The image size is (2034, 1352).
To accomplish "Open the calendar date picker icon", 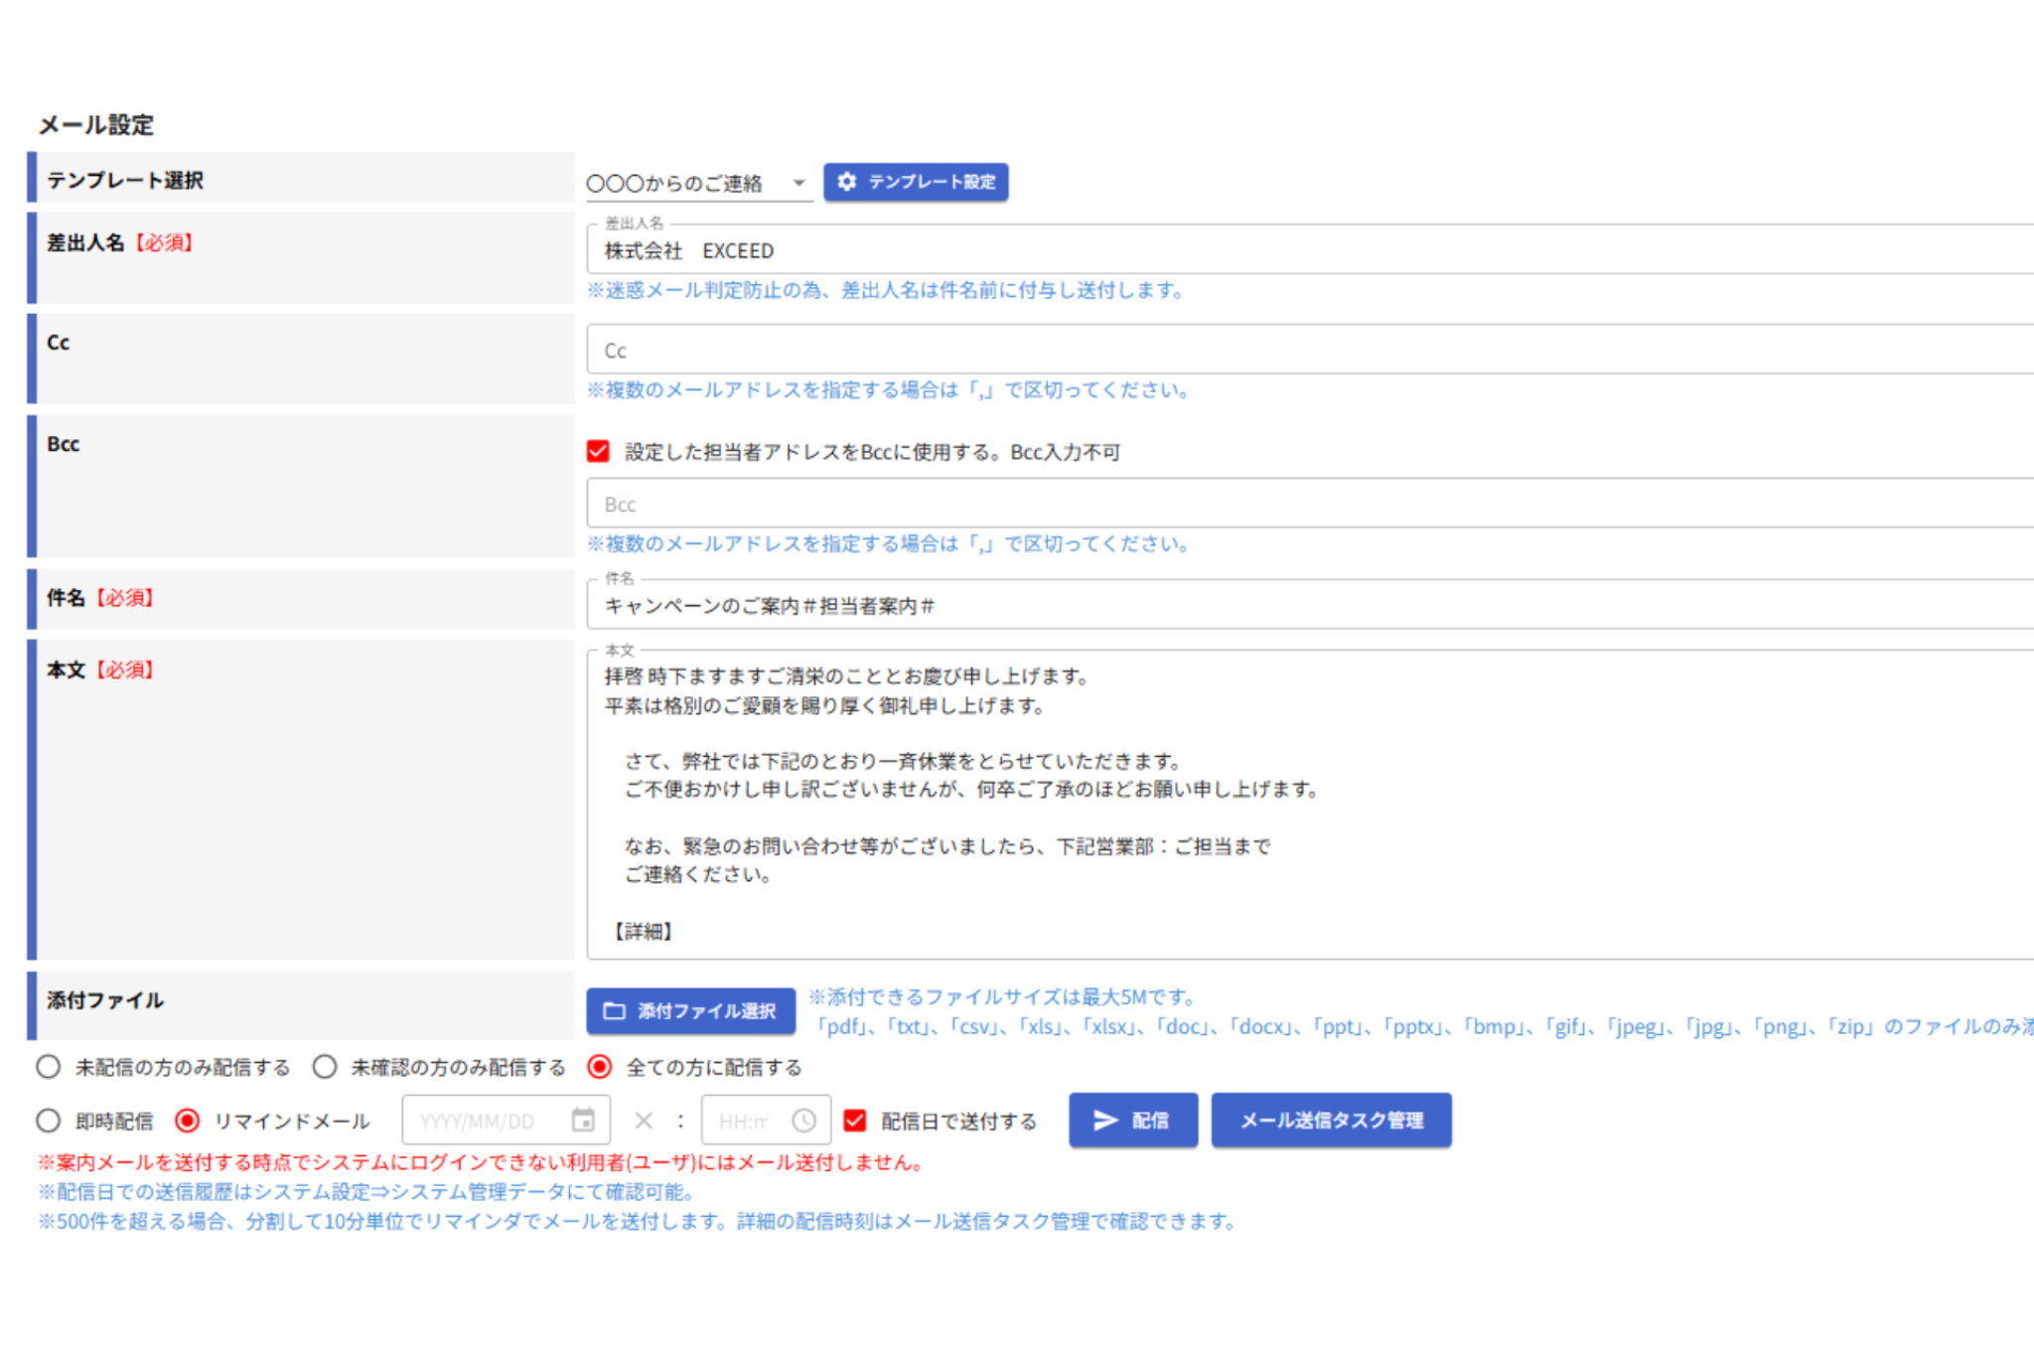I will click(583, 1121).
